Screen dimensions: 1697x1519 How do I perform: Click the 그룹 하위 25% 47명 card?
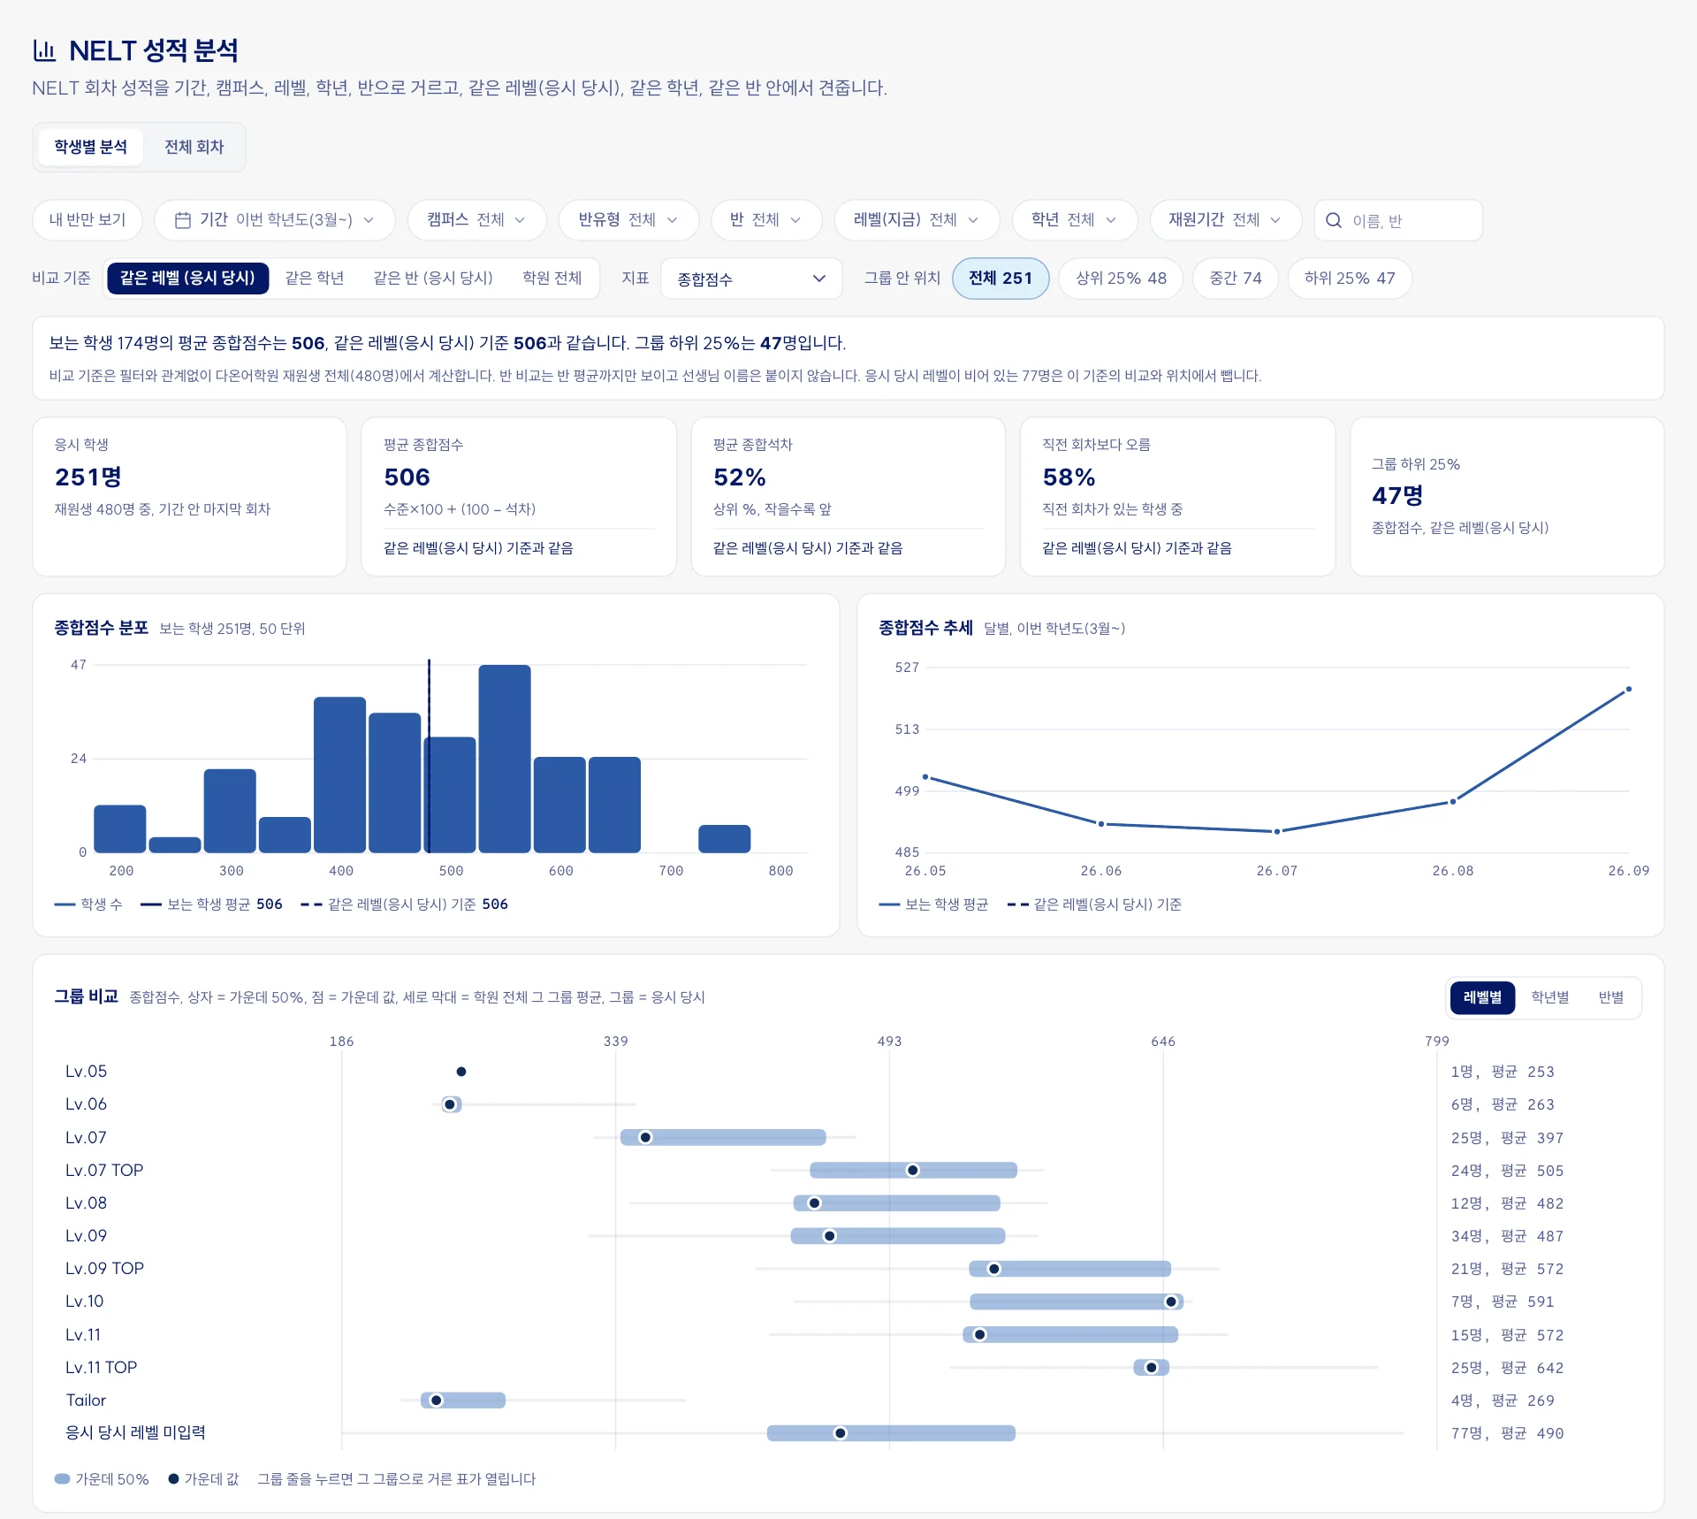[x=1507, y=497]
